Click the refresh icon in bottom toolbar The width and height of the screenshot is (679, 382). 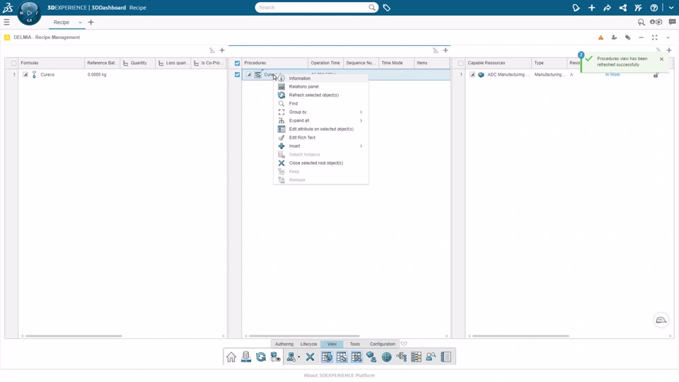(261, 357)
